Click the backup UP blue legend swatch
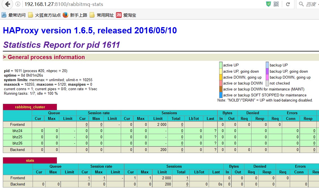Viewport: 319px width, 192px height. [267, 65]
